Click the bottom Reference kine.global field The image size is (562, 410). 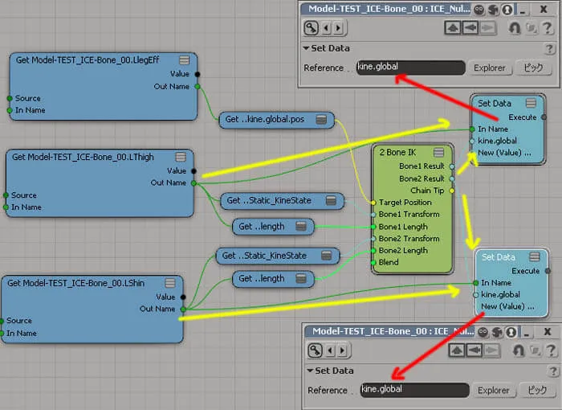click(x=415, y=390)
